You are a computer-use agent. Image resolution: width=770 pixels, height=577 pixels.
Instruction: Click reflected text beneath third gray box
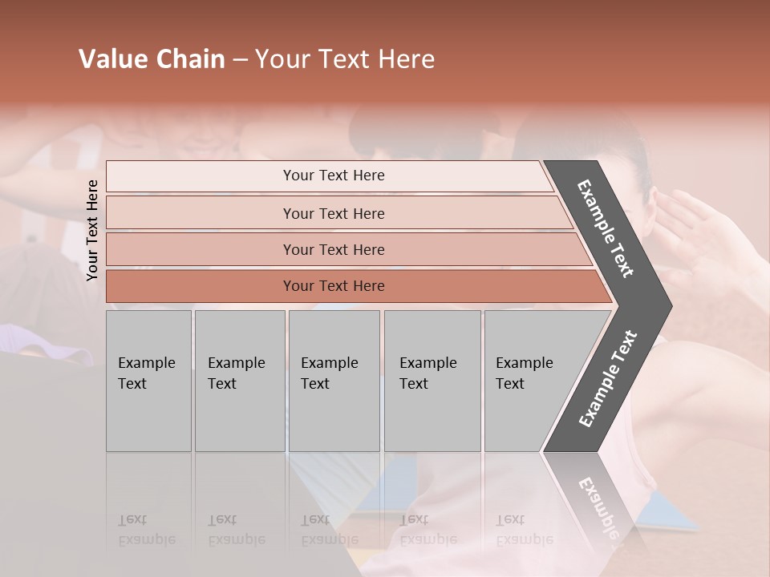click(x=327, y=531)
